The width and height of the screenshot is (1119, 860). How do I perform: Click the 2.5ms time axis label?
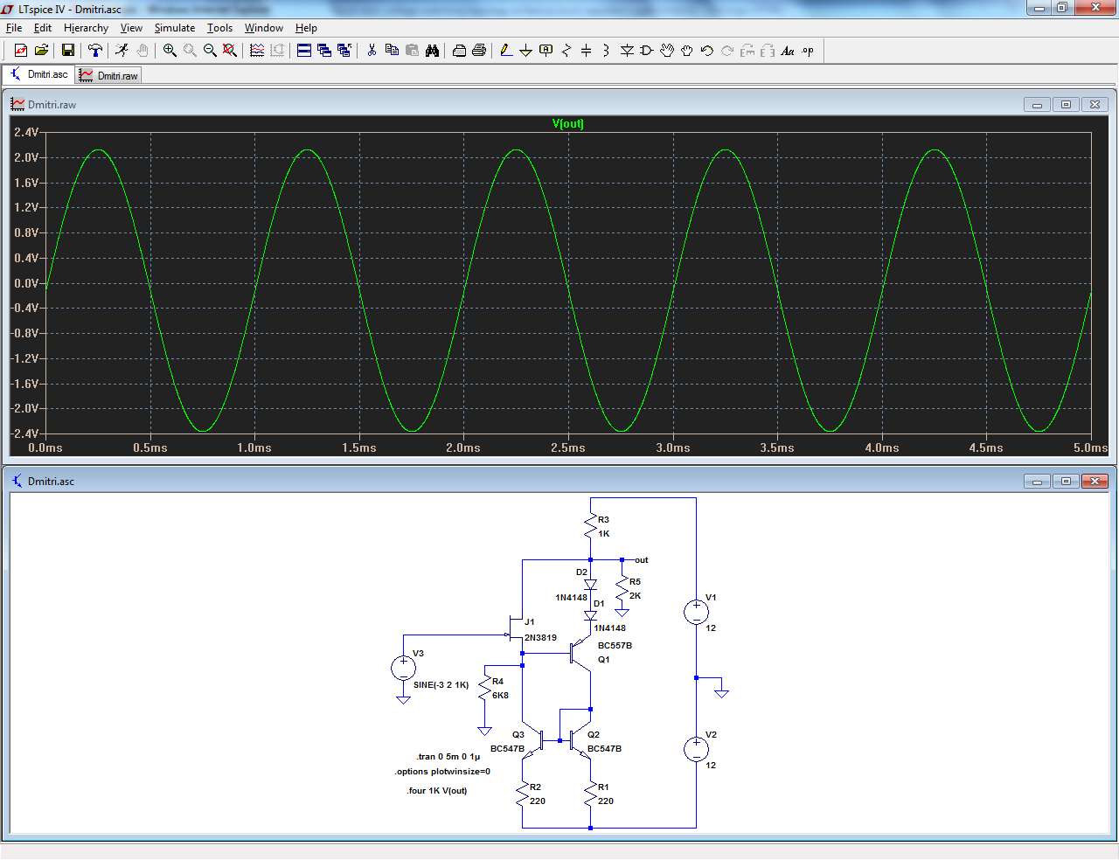pos(568,447)
